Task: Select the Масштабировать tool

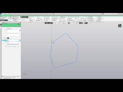Action: point(63,20)
